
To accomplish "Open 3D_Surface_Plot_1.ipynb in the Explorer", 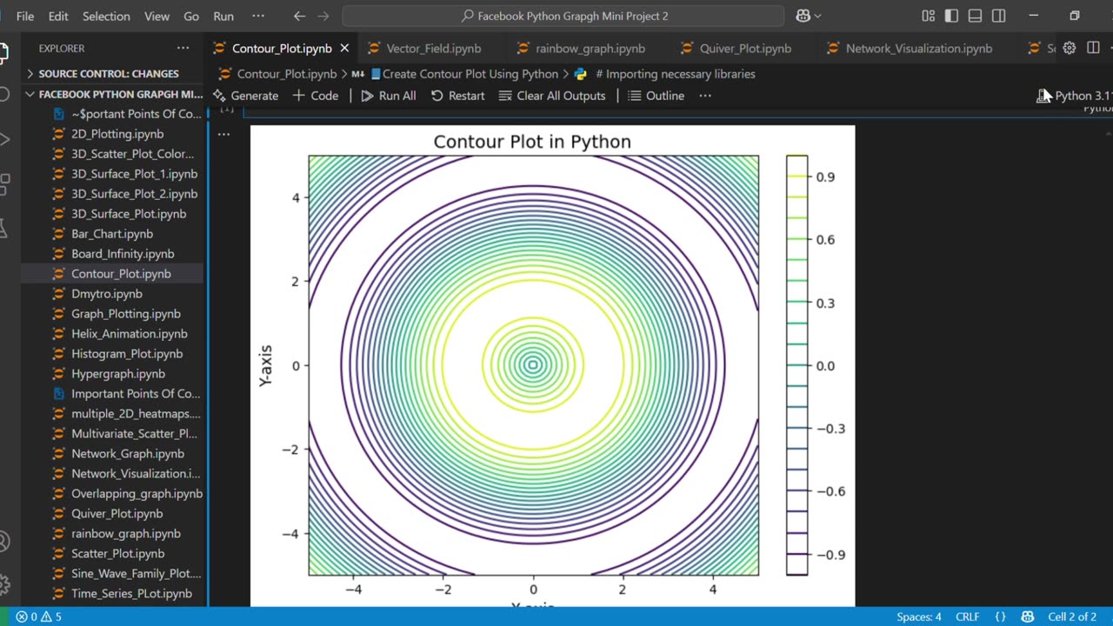I will click(x=134, y=174).
